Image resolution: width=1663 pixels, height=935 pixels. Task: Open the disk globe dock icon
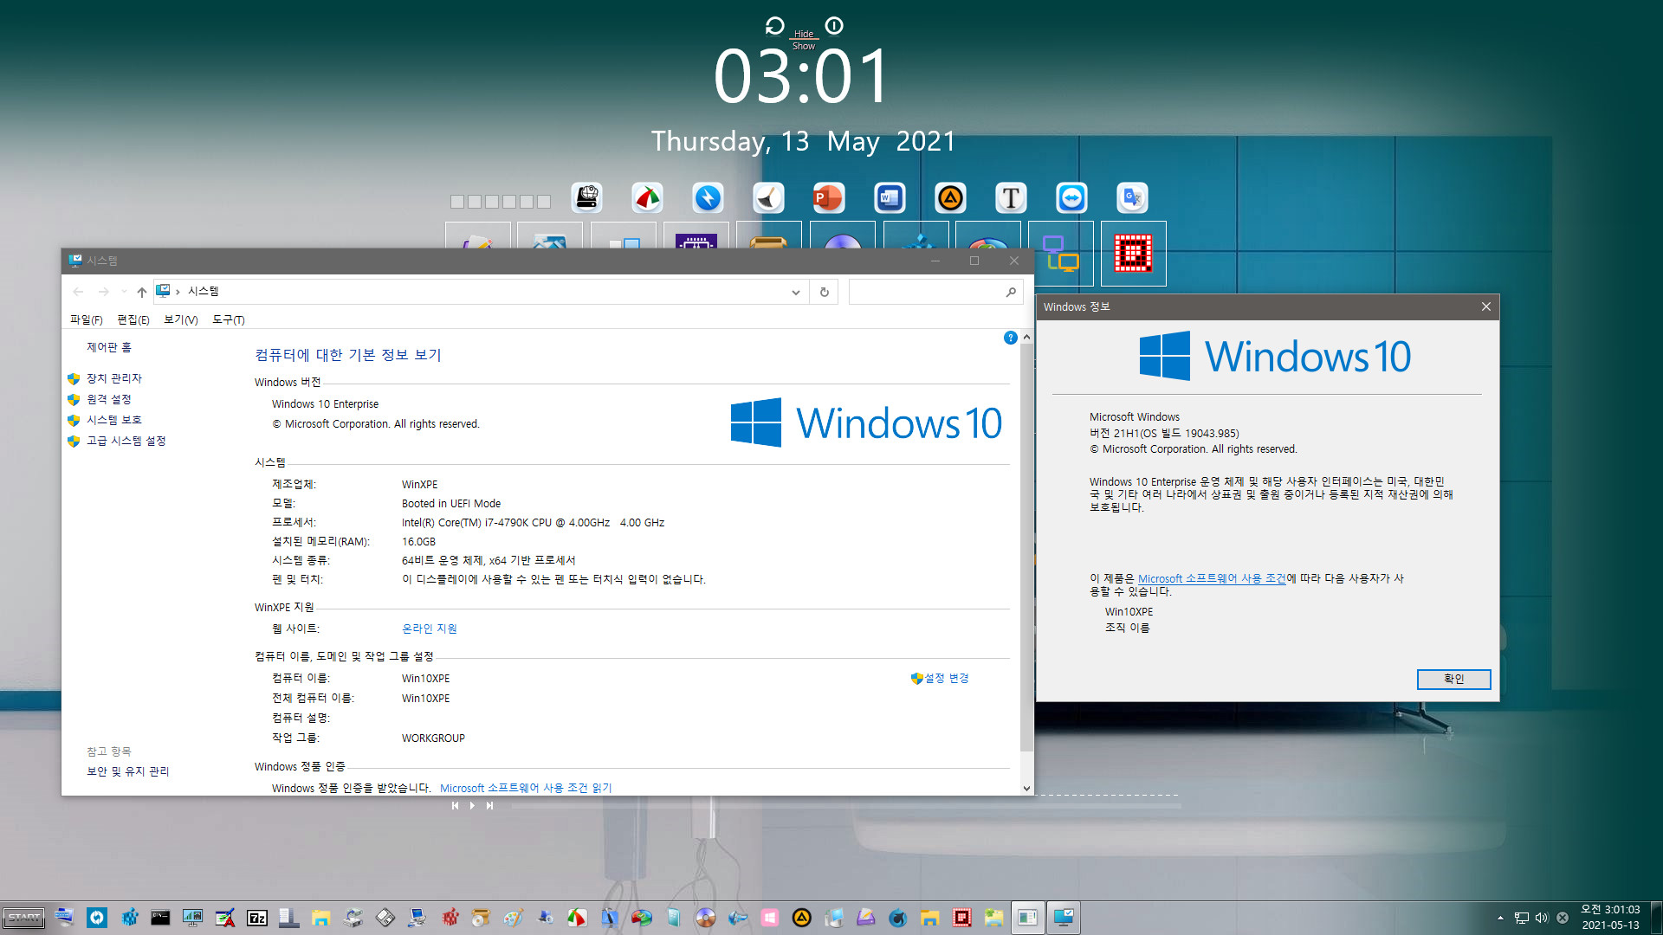587,198
